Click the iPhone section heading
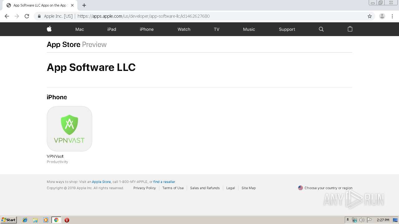This screenshot has width=399, height=224. (57, 97)
